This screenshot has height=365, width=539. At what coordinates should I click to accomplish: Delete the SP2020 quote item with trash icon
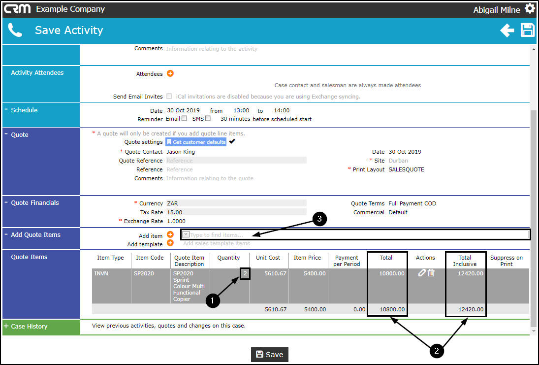click(x=431, y=273)
